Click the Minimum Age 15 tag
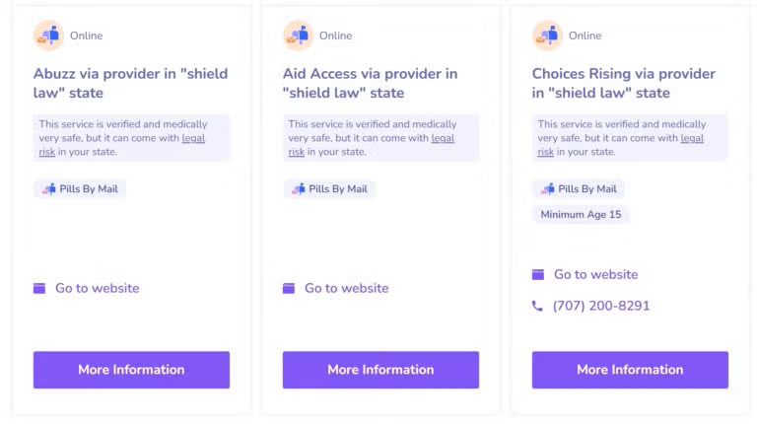The width and height of the screenshot is (757, 424). (581, 214)
